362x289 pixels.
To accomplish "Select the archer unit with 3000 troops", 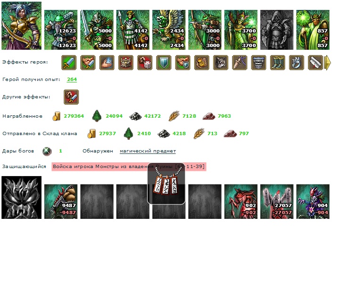I will click(205, 30).
